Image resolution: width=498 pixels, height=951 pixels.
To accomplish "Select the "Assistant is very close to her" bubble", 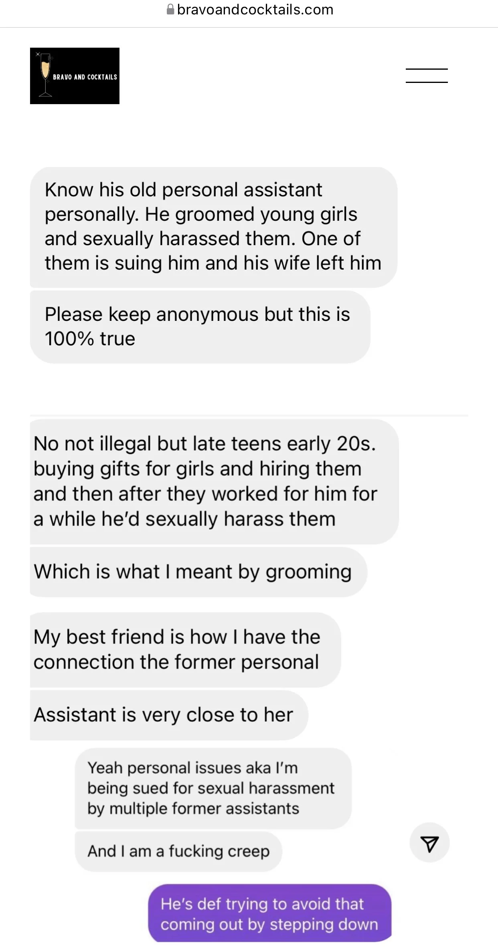I will coord(169,715).
